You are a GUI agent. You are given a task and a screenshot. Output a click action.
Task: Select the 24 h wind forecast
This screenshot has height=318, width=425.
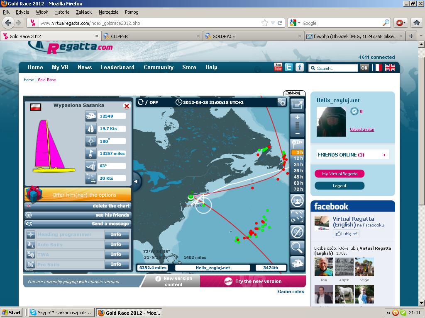(x=298, y=164)
